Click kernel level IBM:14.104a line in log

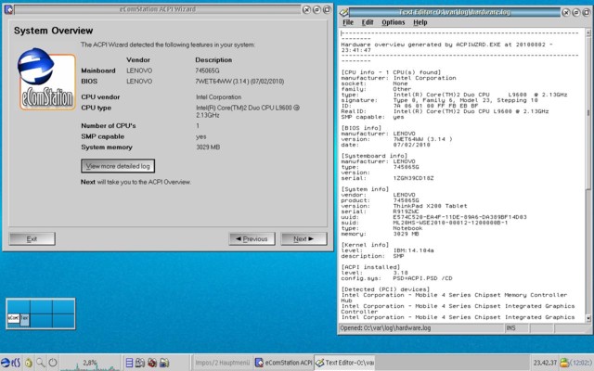pos(388,250)
